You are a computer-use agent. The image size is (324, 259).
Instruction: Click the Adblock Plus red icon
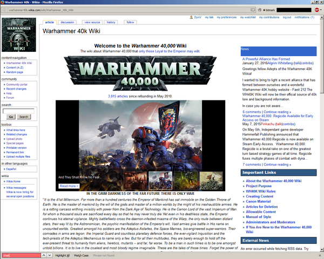(x=316, y=10)
